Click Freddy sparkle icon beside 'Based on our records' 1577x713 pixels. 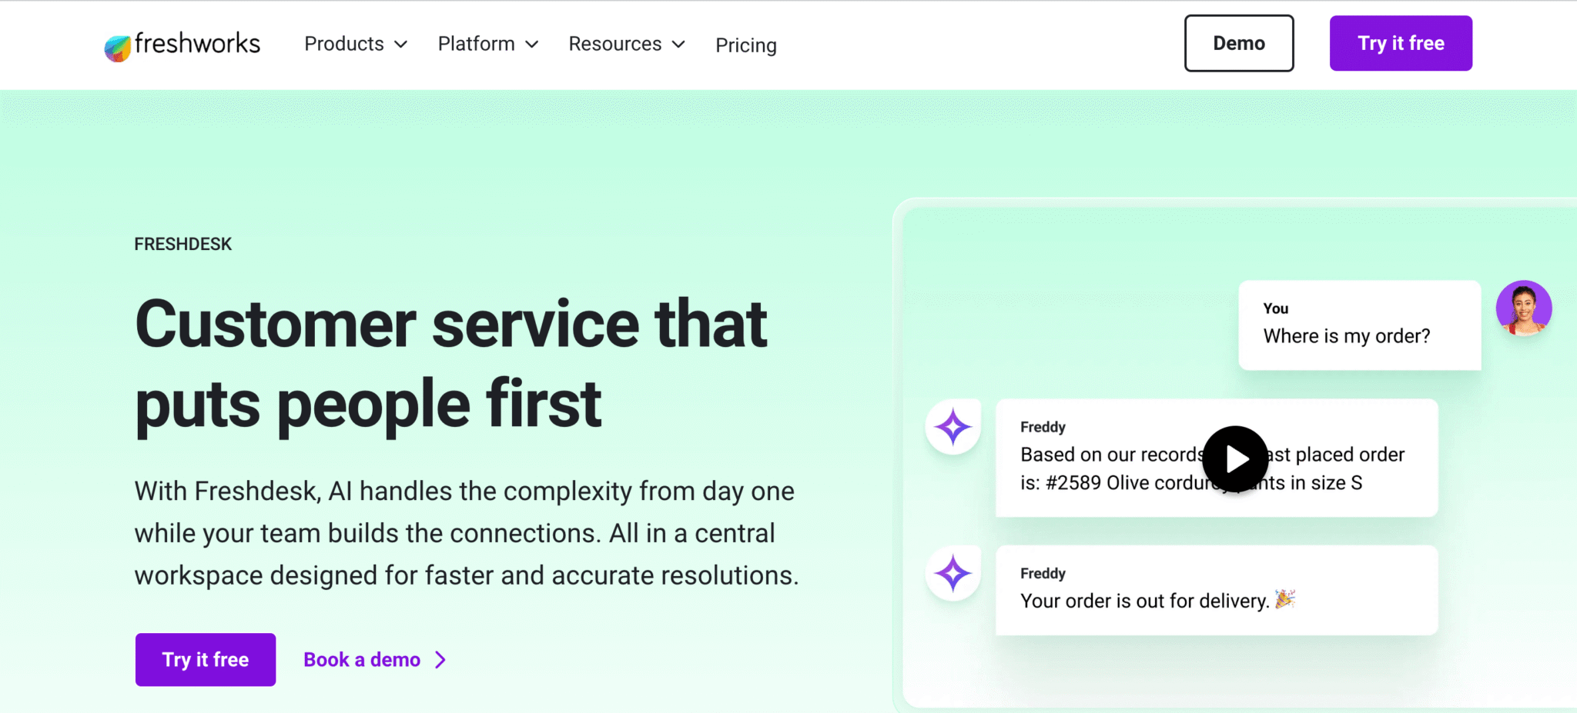pos(953,427)
